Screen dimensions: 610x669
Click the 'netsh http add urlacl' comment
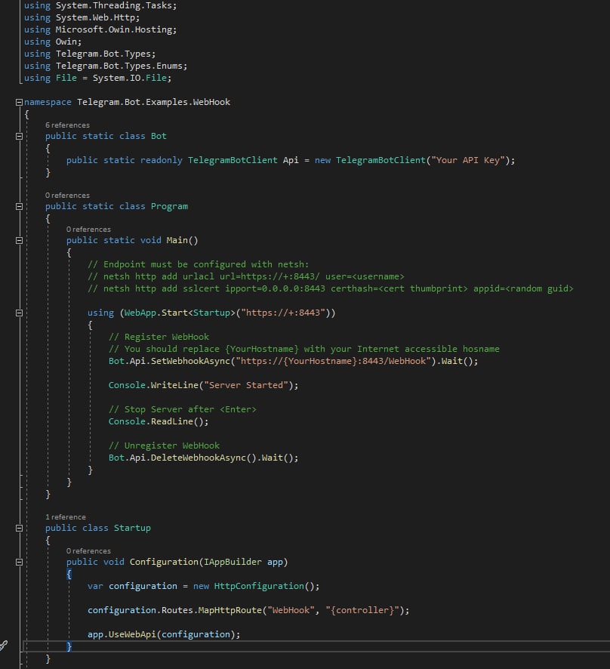coord(245,276)
